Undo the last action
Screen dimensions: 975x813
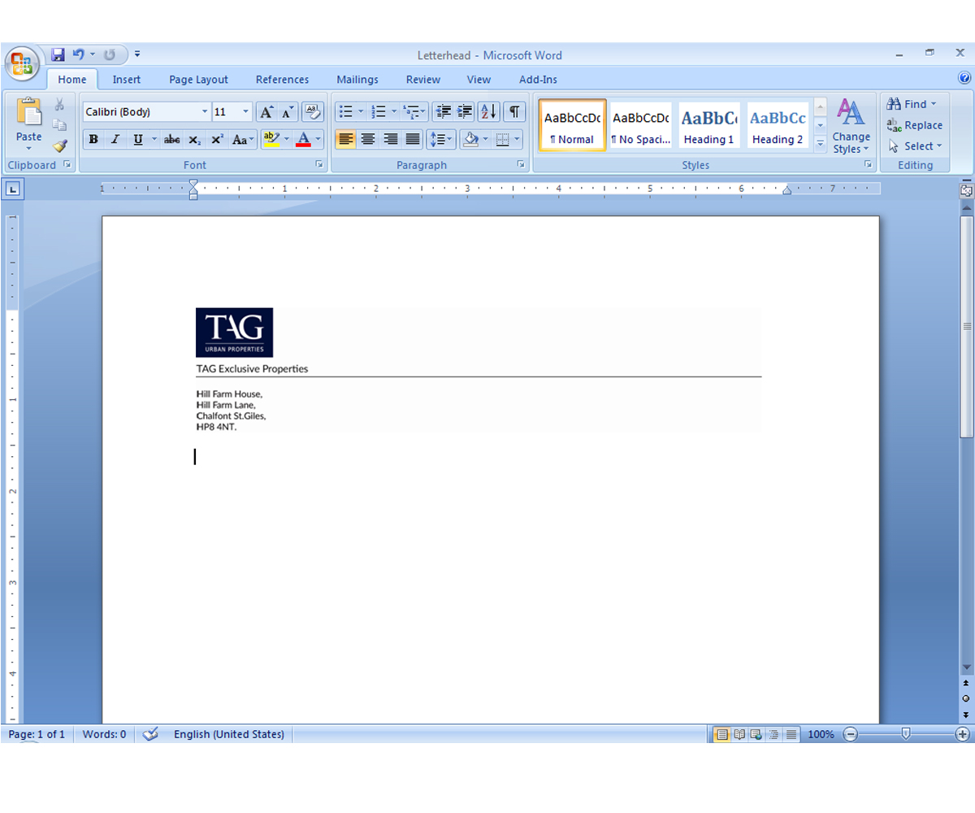pos(78,54)
